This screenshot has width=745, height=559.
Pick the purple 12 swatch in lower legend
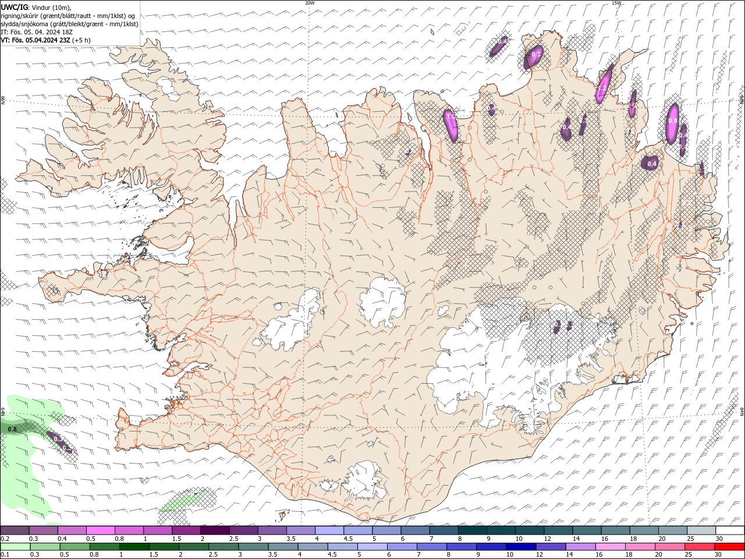tap(551, 547)
